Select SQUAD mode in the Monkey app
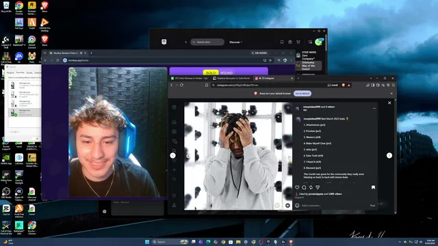The width and height of the screenshot is (438, 246). (227, 73)
